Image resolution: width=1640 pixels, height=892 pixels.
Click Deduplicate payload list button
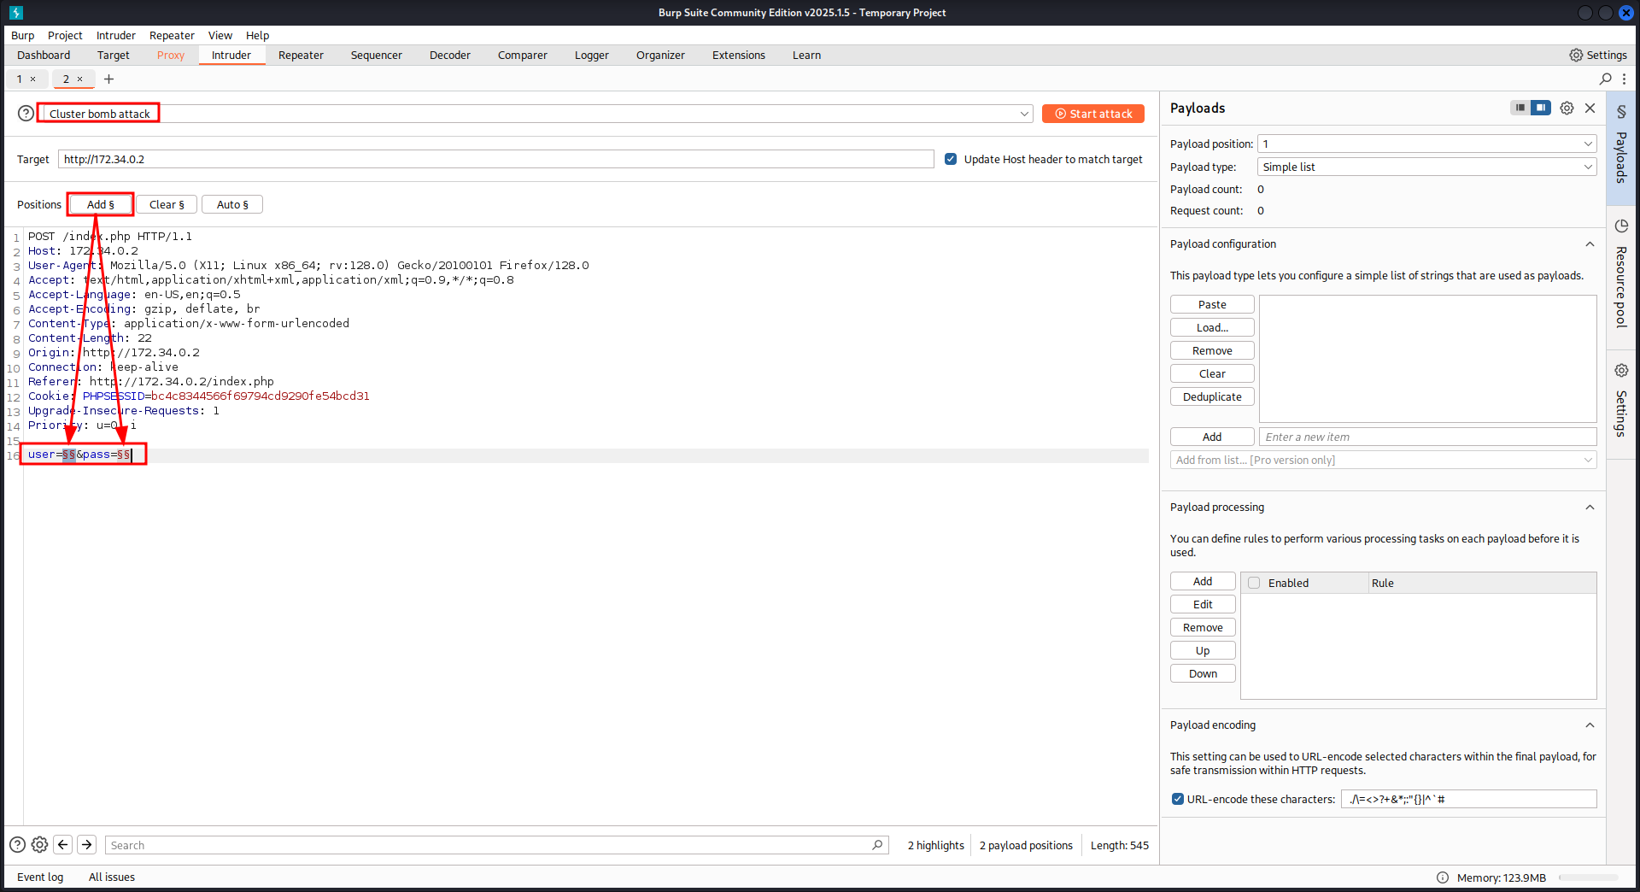(1212, 396)
